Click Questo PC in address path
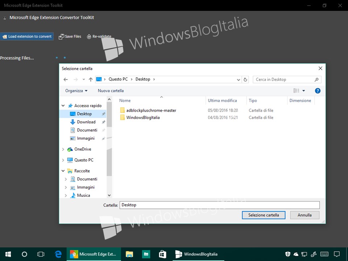This screenshot has height=261, width=348. [x=118, y=79]
